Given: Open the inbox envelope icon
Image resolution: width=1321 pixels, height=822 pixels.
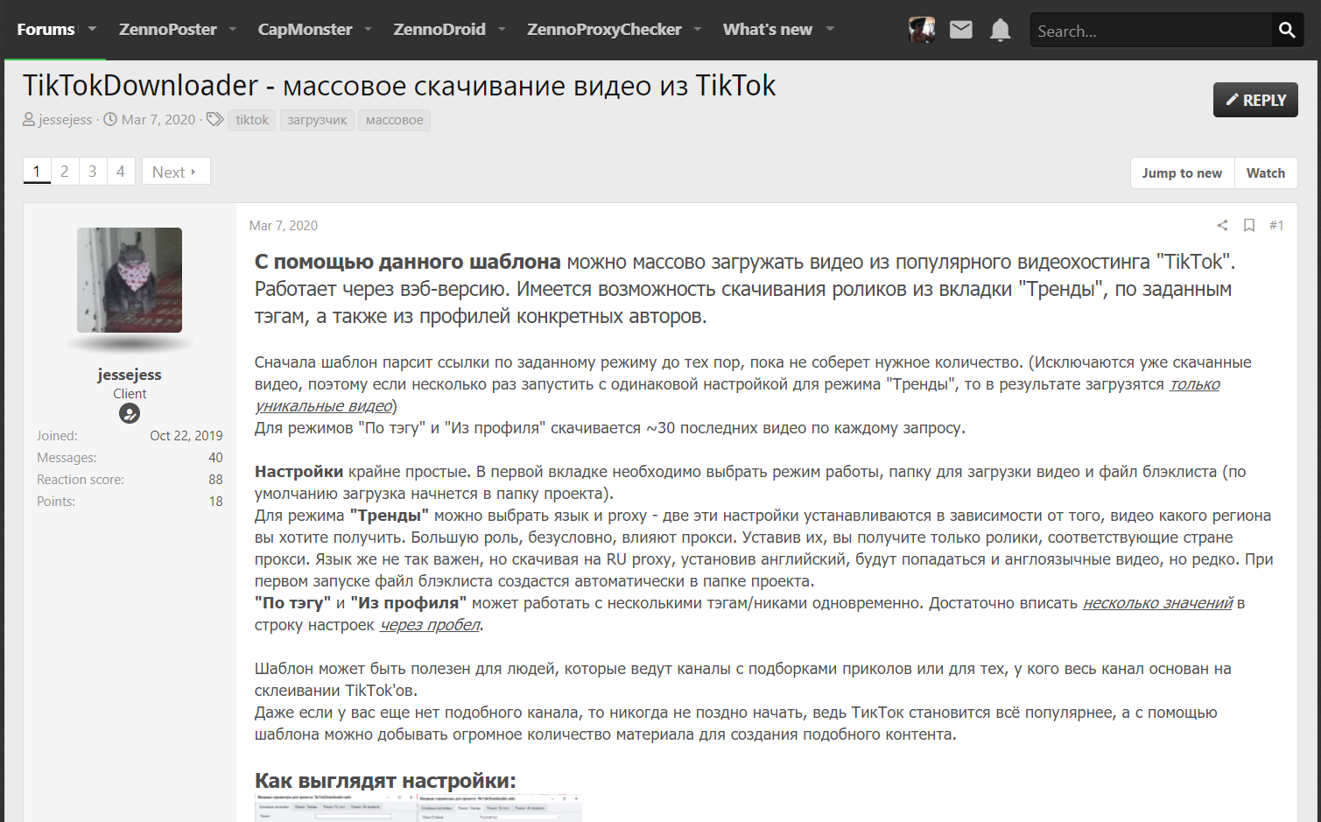Looking at the screenshot, I should (x=961, y=30).
